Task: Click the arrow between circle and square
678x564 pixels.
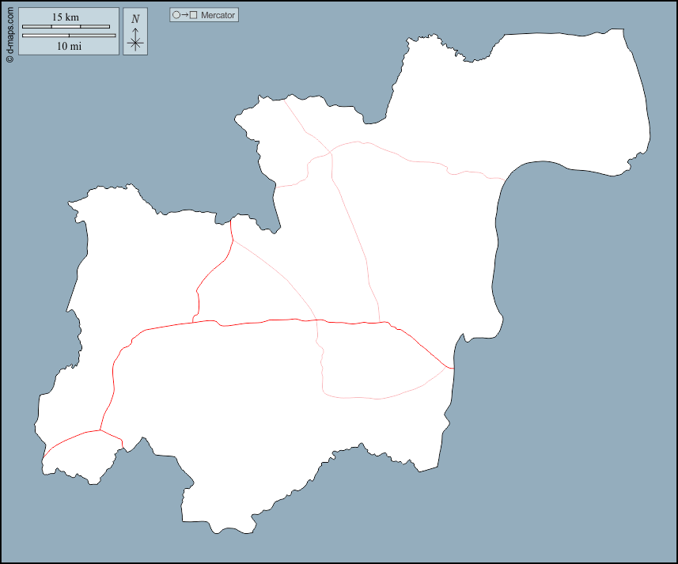Action: click(x=184, y=15)
